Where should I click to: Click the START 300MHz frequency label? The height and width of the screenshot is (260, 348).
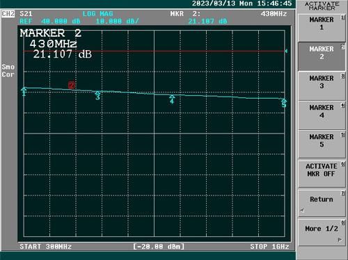coord(46,247)
